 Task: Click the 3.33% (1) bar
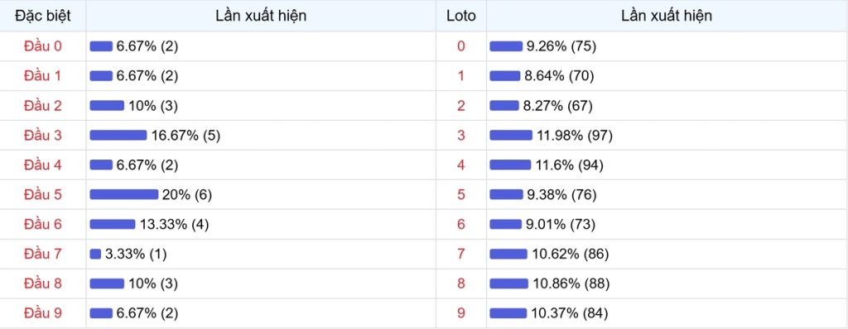coord(95,254)
